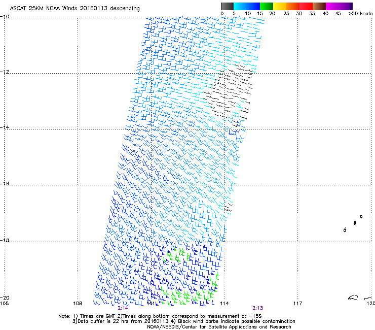Click the cyan 5-10 knots legend color
The height and width of the screenshot is (330, 375).
tap(240, 6)
